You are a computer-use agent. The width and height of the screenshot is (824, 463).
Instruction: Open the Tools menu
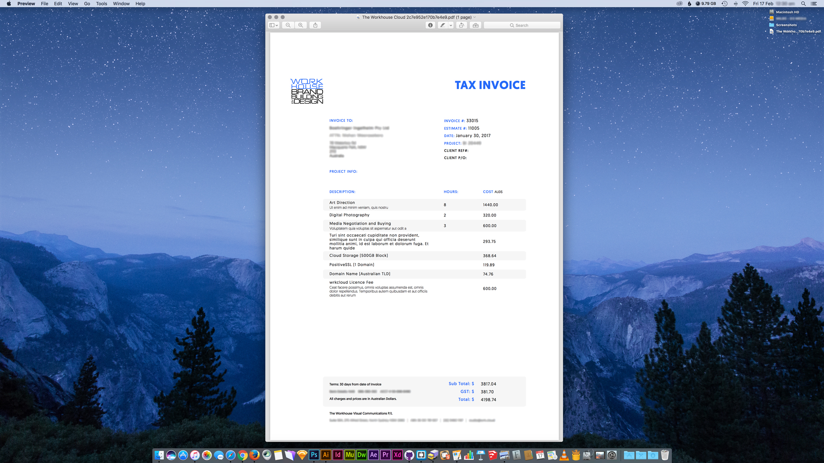101,3
